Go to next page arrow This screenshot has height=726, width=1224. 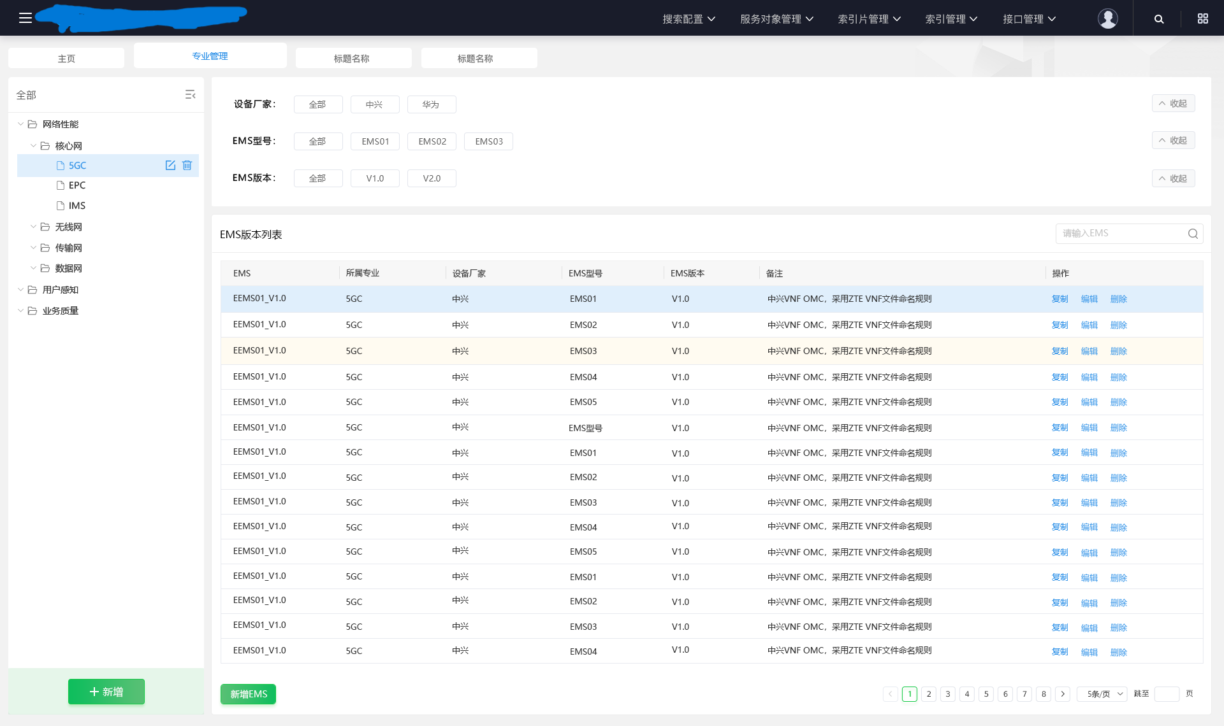pos(1063,694)
